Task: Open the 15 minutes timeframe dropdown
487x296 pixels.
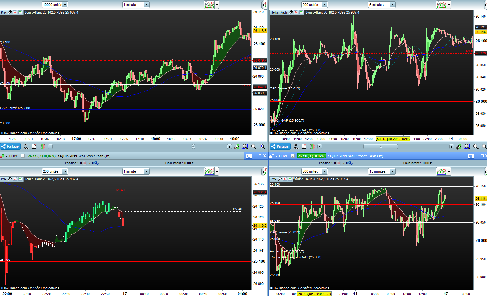Action: [382, 171]
